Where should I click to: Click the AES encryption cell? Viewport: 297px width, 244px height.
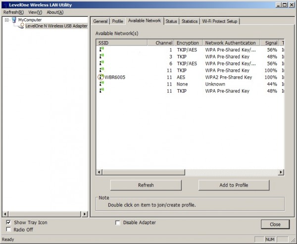point(181,77)
